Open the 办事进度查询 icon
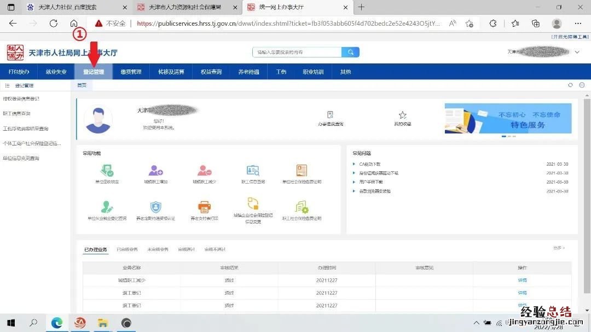Image resolution: width=591 pixels, height=332 pixels. pos(330,115)
